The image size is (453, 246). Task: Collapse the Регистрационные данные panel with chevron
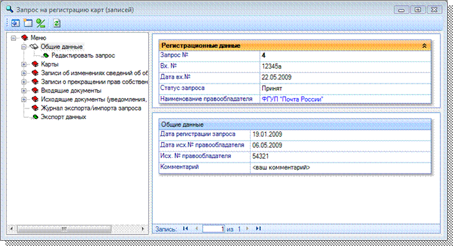pos(424,45)
